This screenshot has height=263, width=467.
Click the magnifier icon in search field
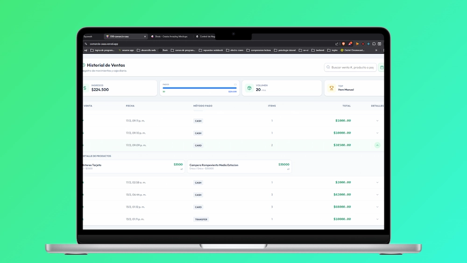[328, 67]
